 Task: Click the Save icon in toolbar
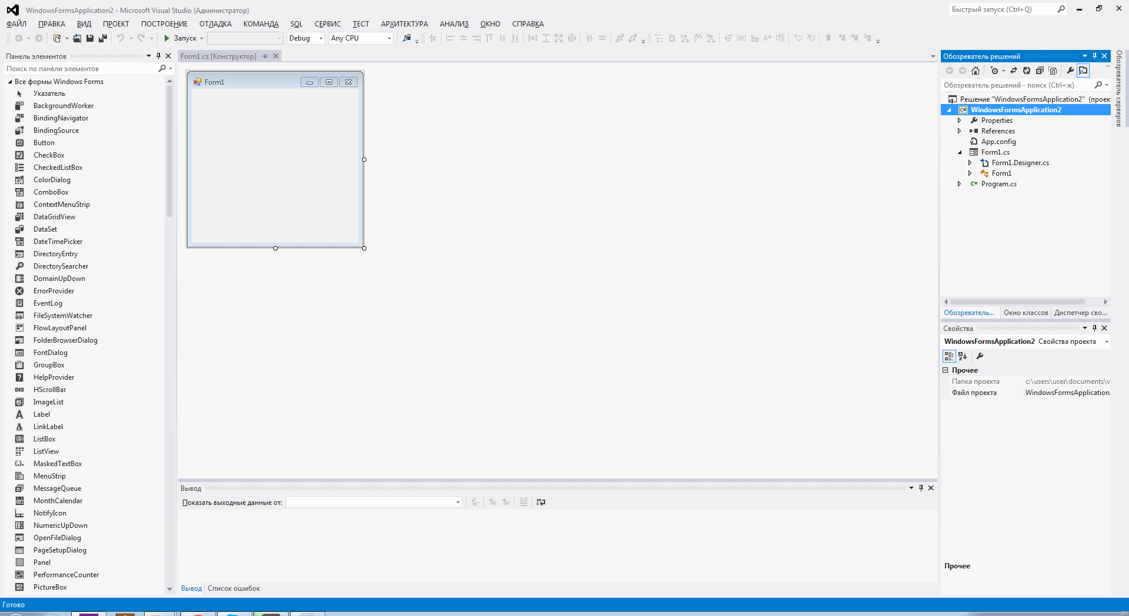click(90, 38)
